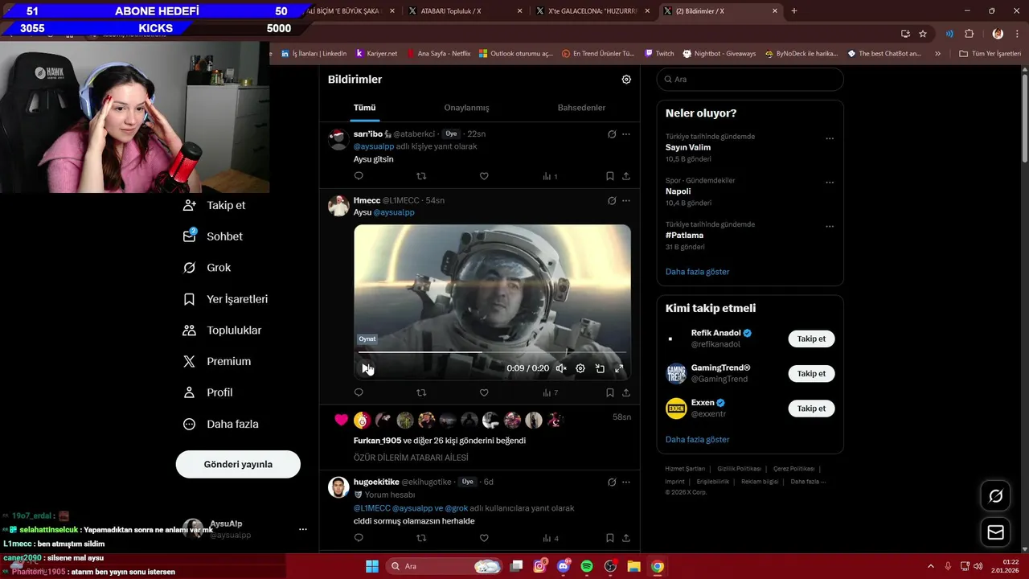Open Grok icon on sarı'ibo's post
The image size is (1029, 579).
click(612, 134)
